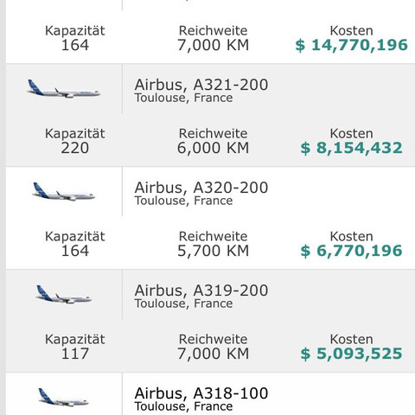This screenshot has height=415, width=415.
Task: Open the Airbus, A319-200 title
Action: 201,290
